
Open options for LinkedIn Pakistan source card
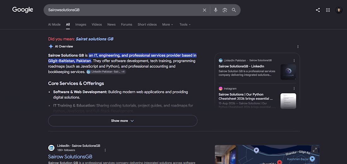tap(294, 60)
